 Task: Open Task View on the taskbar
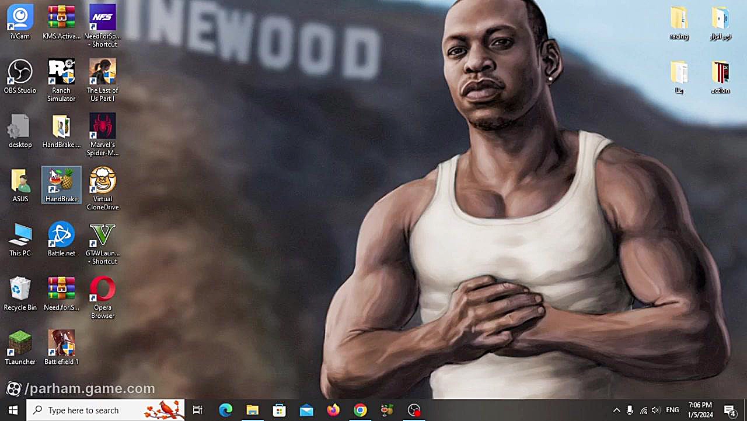(198, 410)
